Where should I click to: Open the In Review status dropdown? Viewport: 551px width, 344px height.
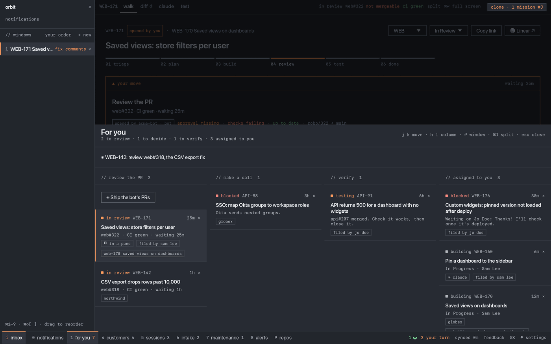[x=449, y=31]
